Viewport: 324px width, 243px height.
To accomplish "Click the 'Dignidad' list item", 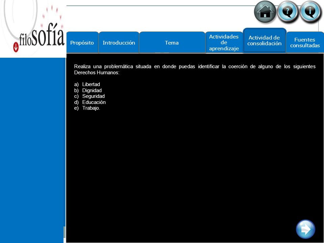I will tap(92, 90).
